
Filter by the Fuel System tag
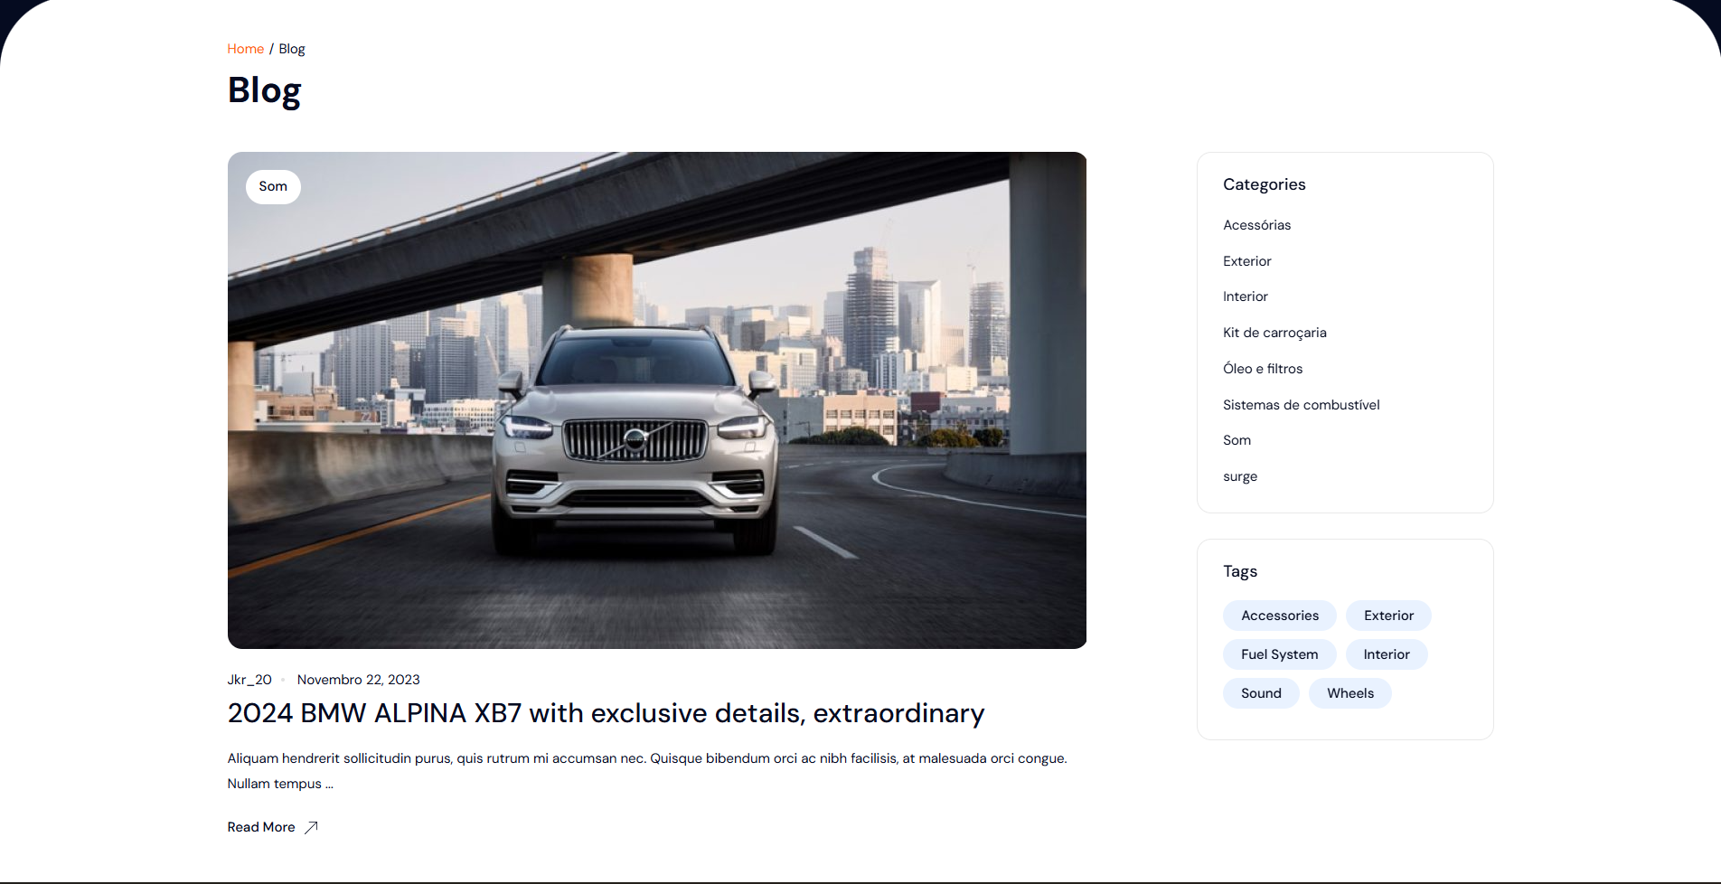pos(1279,654)
